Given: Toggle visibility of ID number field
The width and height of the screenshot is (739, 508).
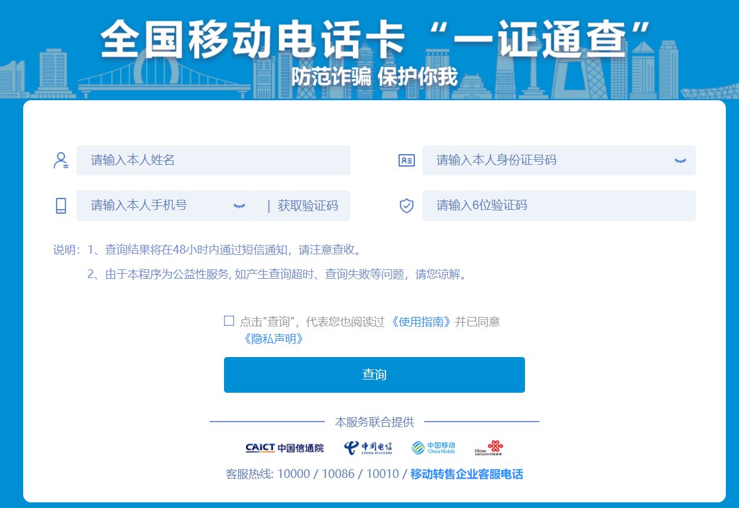Looking at the screenshot, I should coord(680,161).
